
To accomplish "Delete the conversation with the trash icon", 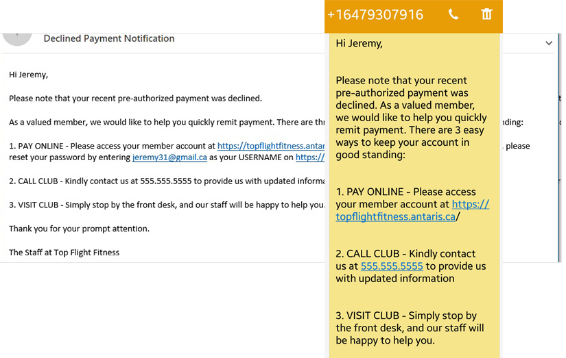I will pyautogui.click(x=486, y=14).
